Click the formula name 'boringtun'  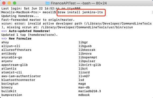point(10,84)
